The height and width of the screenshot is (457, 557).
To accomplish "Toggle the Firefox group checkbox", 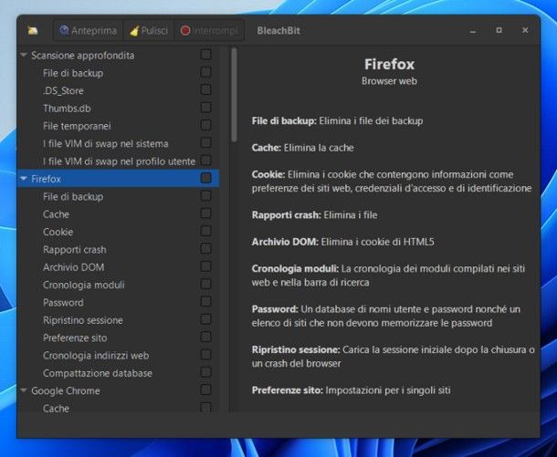I will [205, 179].
